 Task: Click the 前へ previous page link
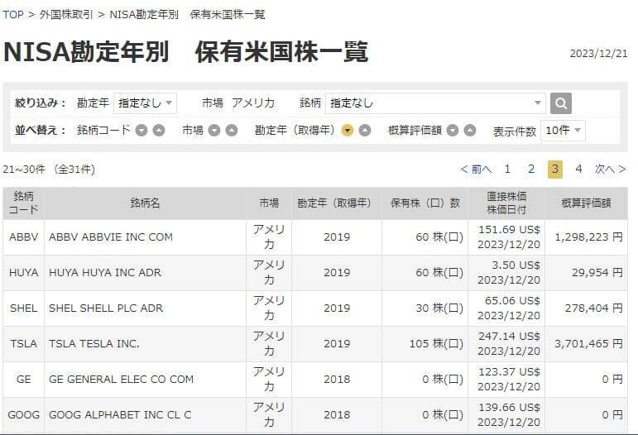click(476, 170)
